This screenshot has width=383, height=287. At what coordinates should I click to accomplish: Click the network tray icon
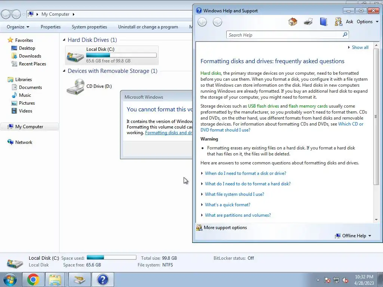click(x=336, y=280)
